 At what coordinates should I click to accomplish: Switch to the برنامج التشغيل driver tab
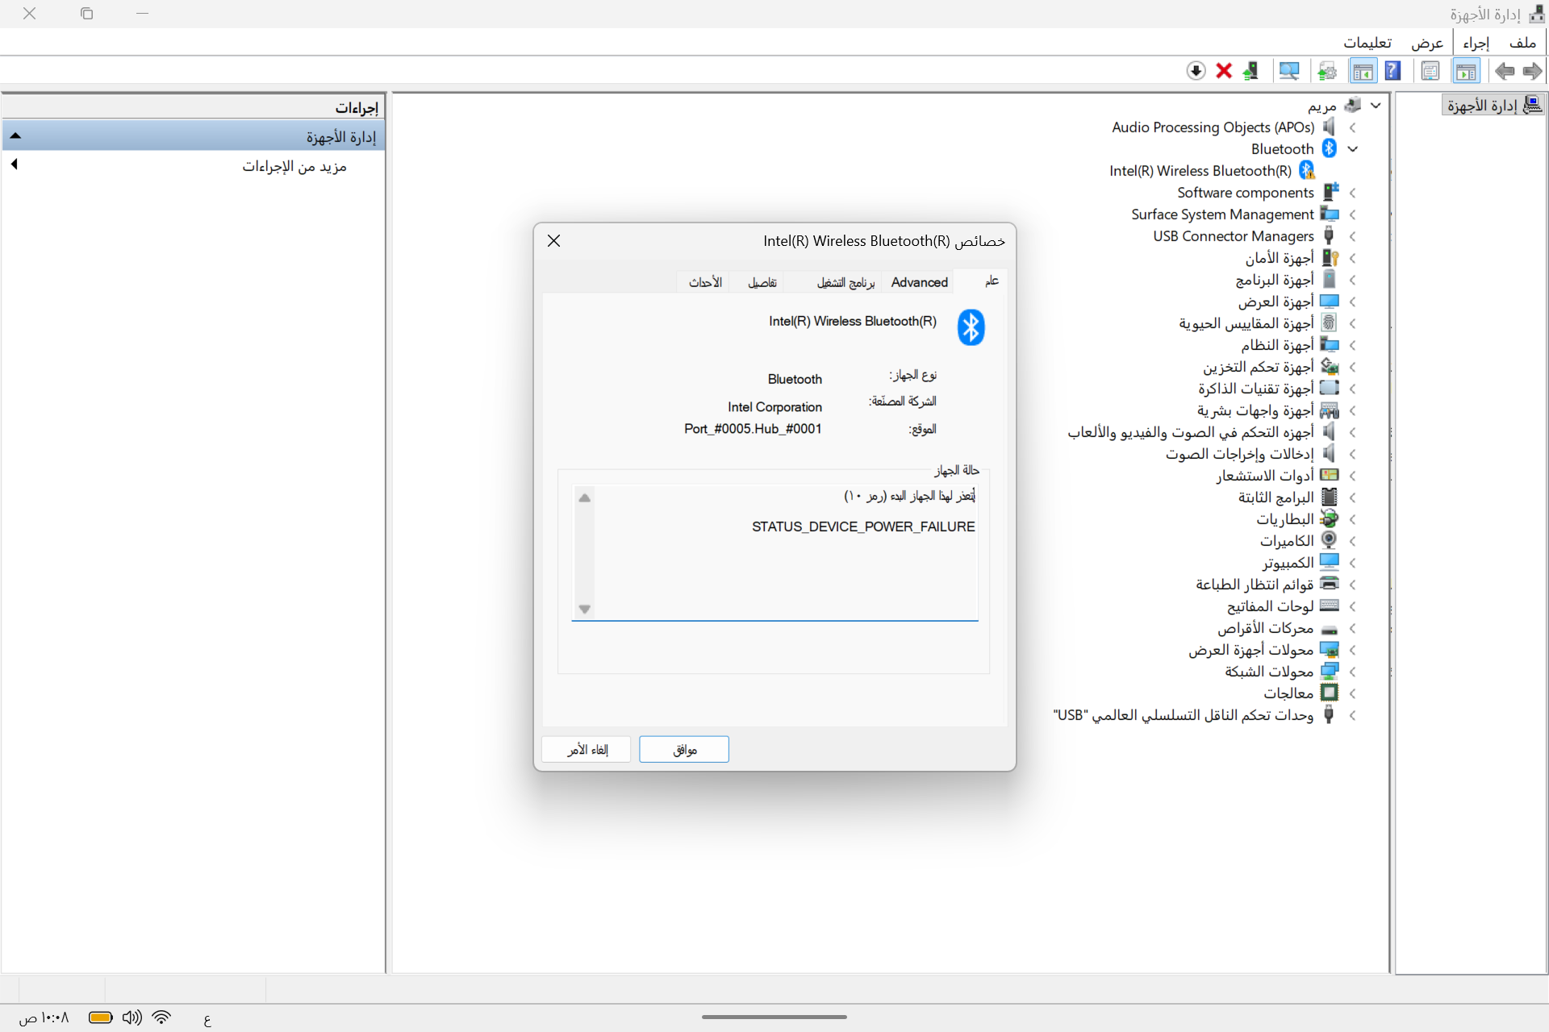(x=845, y=282)
